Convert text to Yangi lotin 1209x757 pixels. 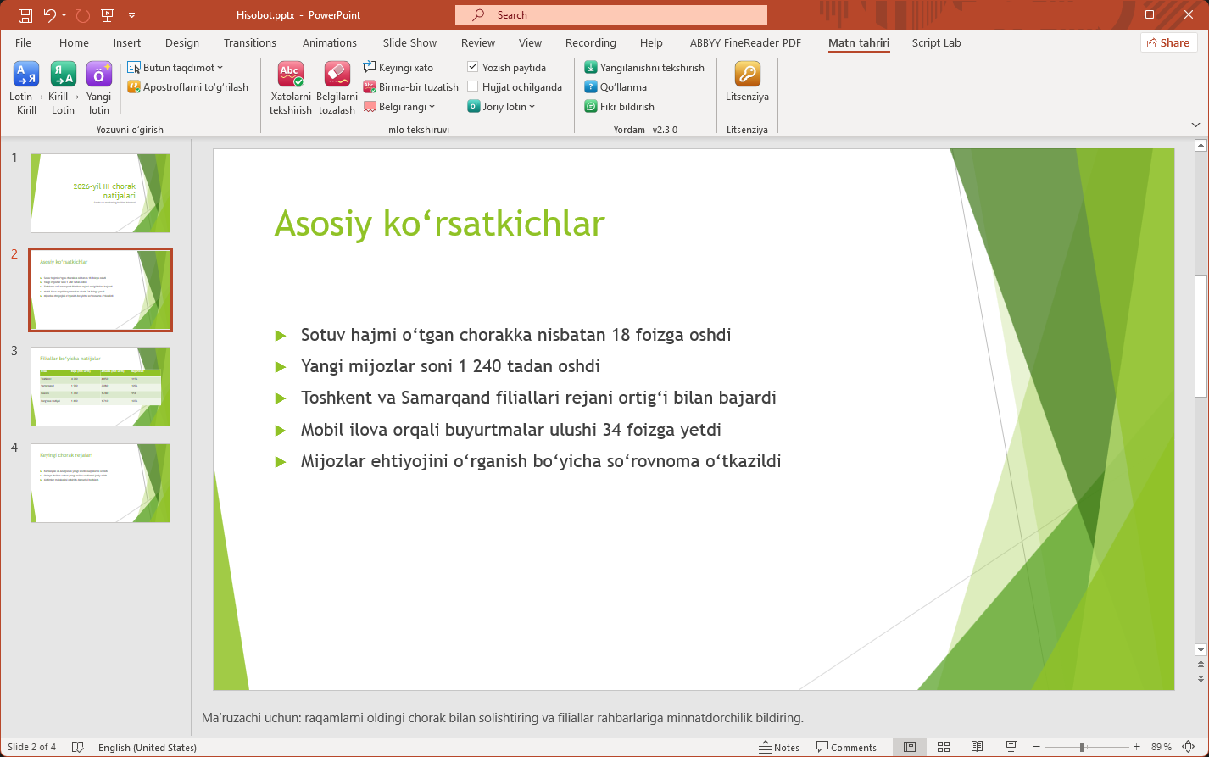[x=99, y=88]
